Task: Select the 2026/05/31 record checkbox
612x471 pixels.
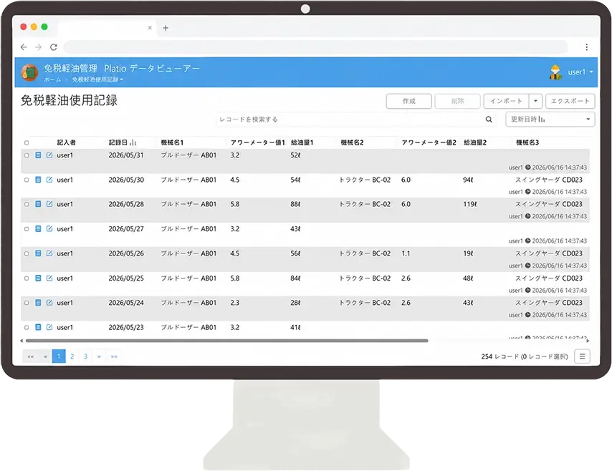Action: point(27,155)
